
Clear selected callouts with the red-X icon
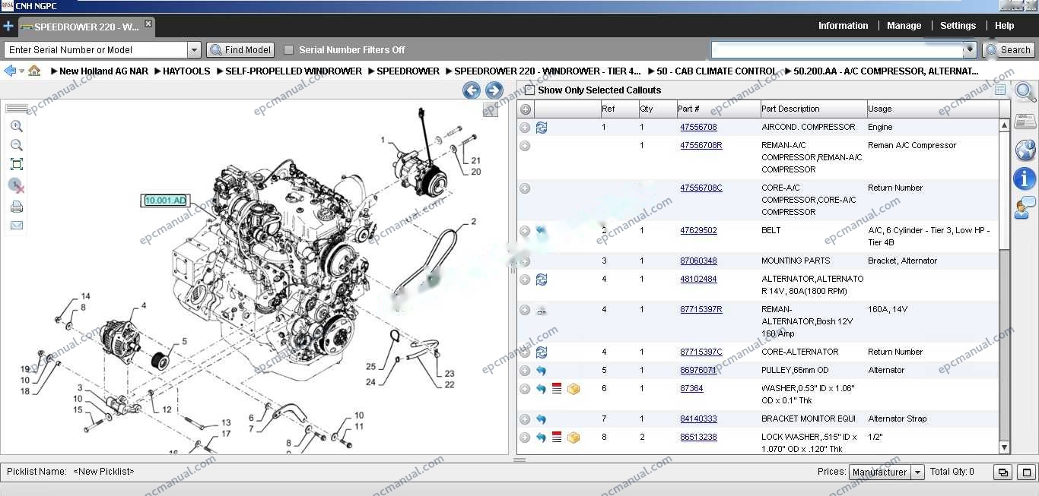16,185
